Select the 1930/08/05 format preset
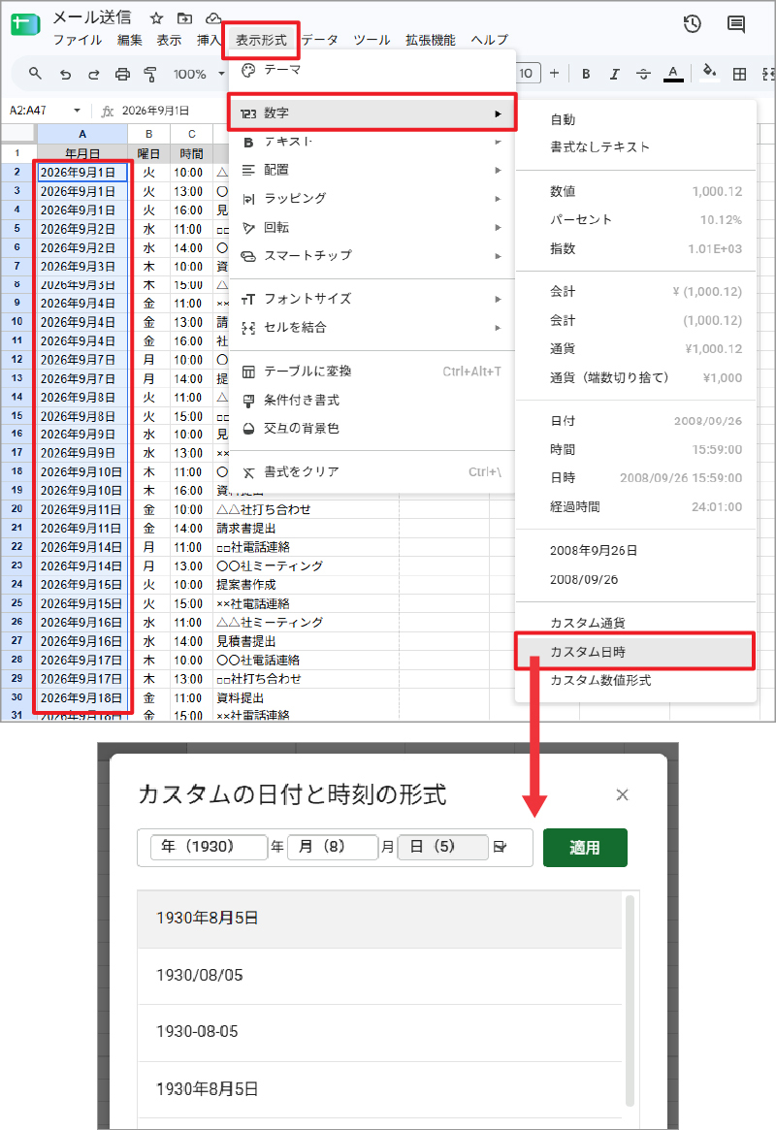The width and height of the screenshot is (776, 1130). 379,976
